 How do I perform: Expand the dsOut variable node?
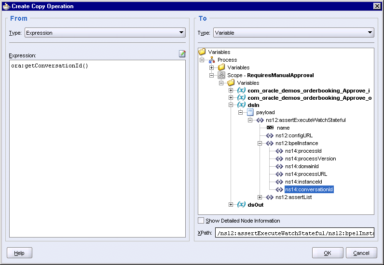click(231, 205)
